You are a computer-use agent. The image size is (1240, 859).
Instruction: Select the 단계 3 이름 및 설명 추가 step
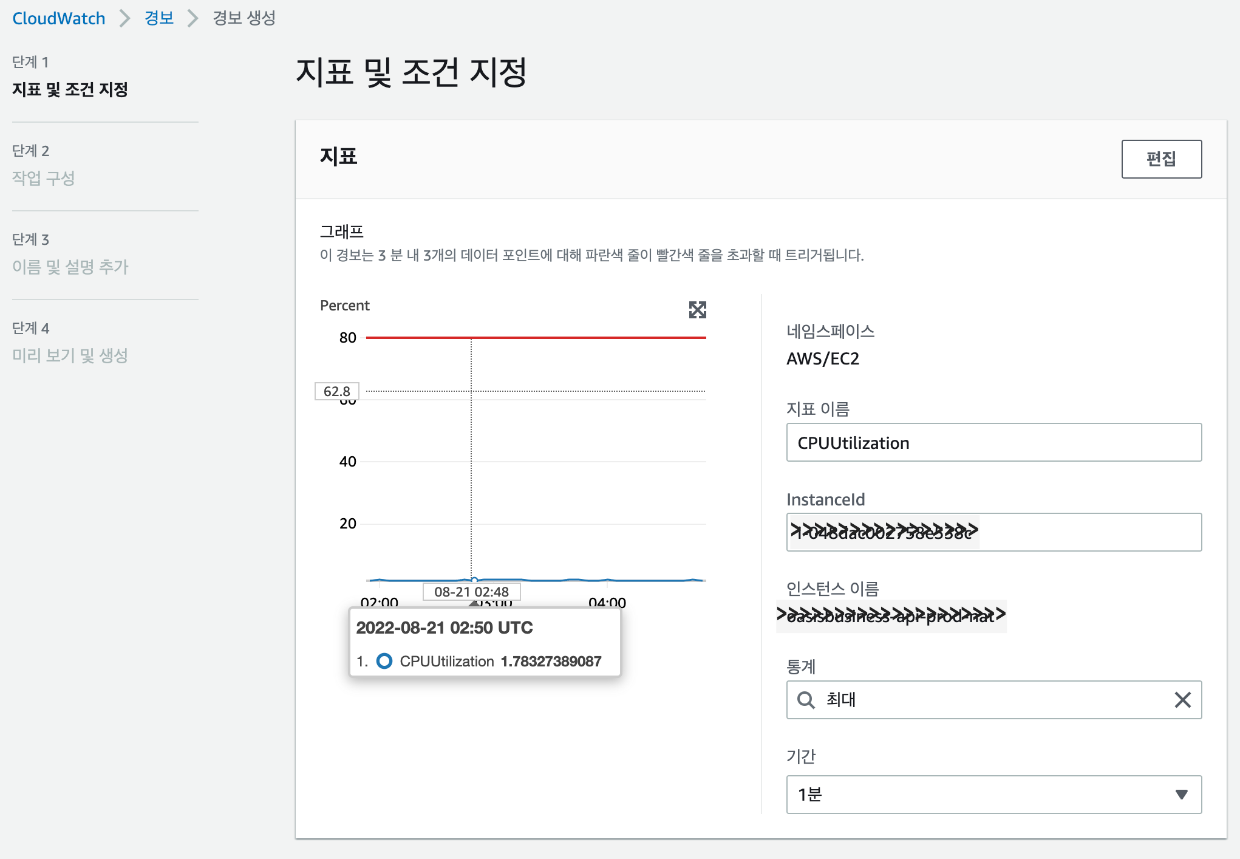pyautogui.click(x=70, y=267)
